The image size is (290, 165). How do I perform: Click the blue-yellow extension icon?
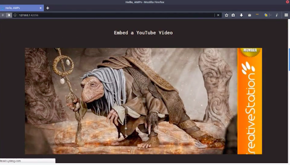tap(266, 15)
